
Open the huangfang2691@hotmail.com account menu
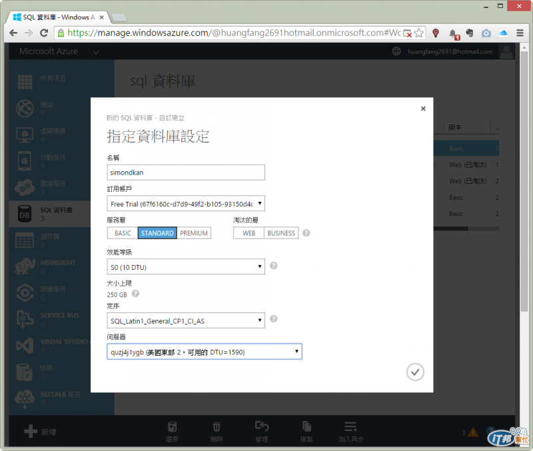click(450, 52)
